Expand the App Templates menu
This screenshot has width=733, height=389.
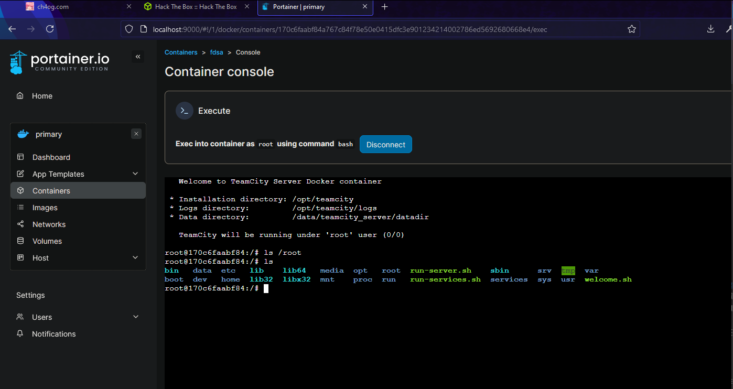click(135, 174)
